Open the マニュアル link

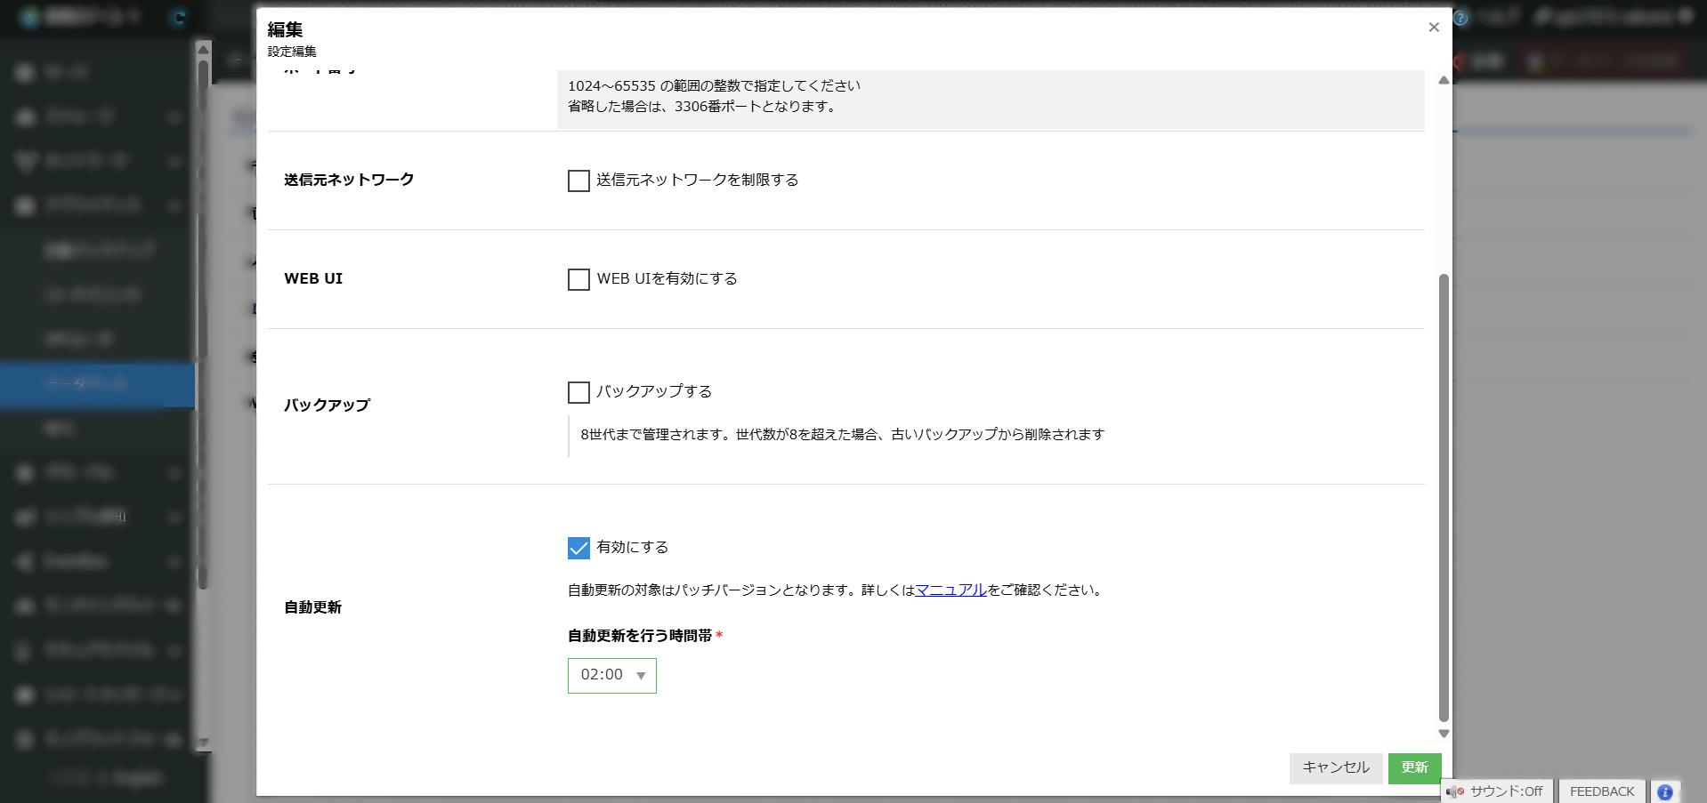coord(951,590)
